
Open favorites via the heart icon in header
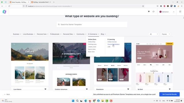[x=149, y=11]
